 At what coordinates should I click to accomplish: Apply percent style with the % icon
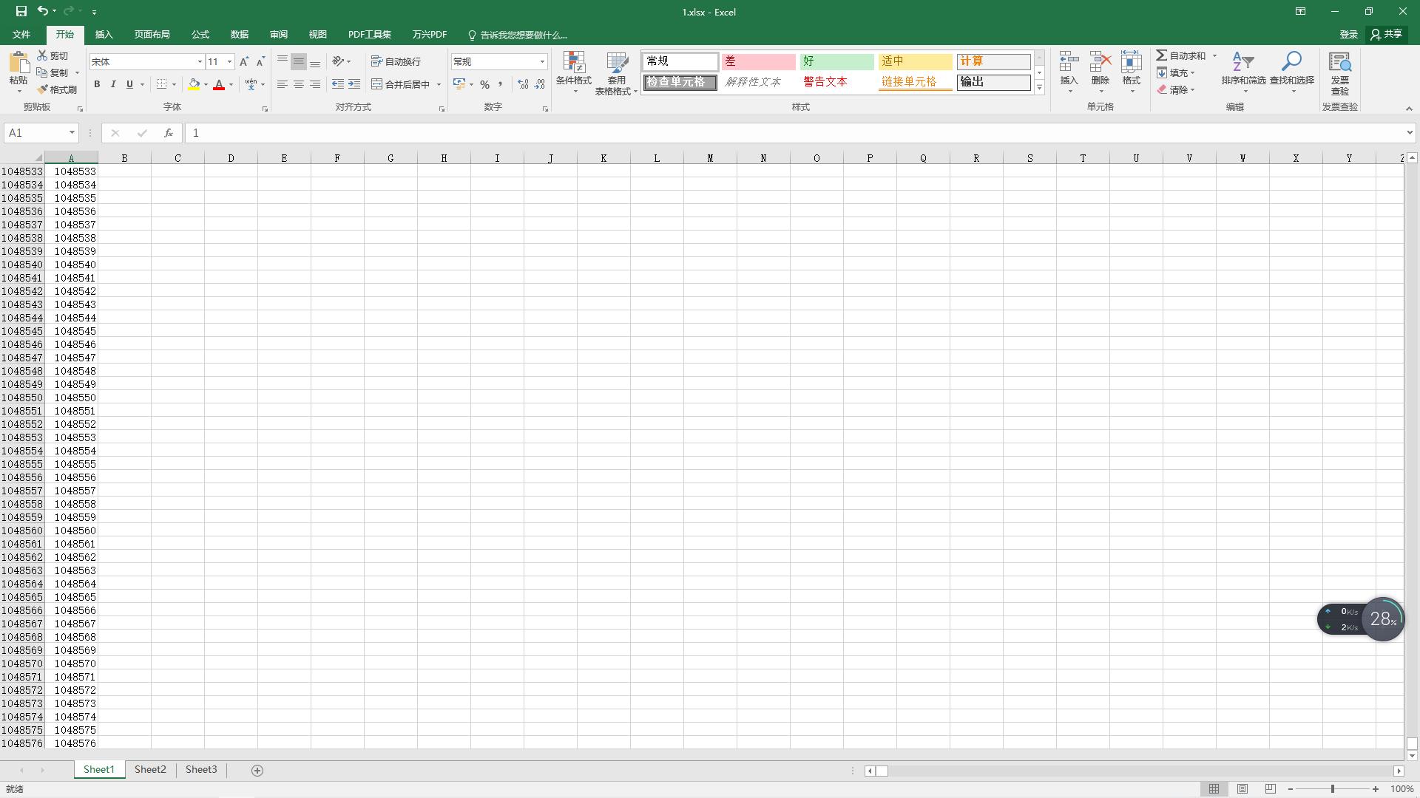[x=484, y=84]
